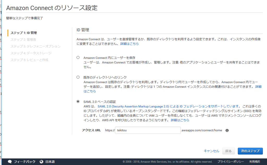Click the info icon beside the access URL

tap(227, 130)
